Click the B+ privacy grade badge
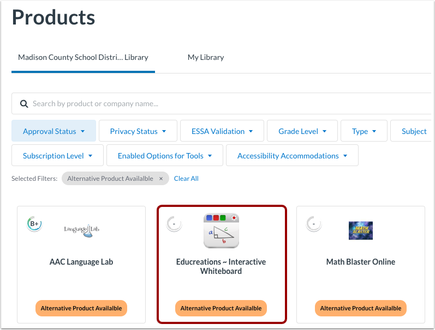The width and height of the screenshot is (435, 330). coord(34,224)
